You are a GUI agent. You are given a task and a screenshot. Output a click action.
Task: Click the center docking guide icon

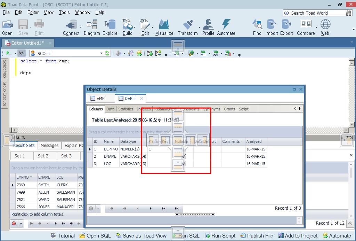pyautogui.click(x=178, y=140)
